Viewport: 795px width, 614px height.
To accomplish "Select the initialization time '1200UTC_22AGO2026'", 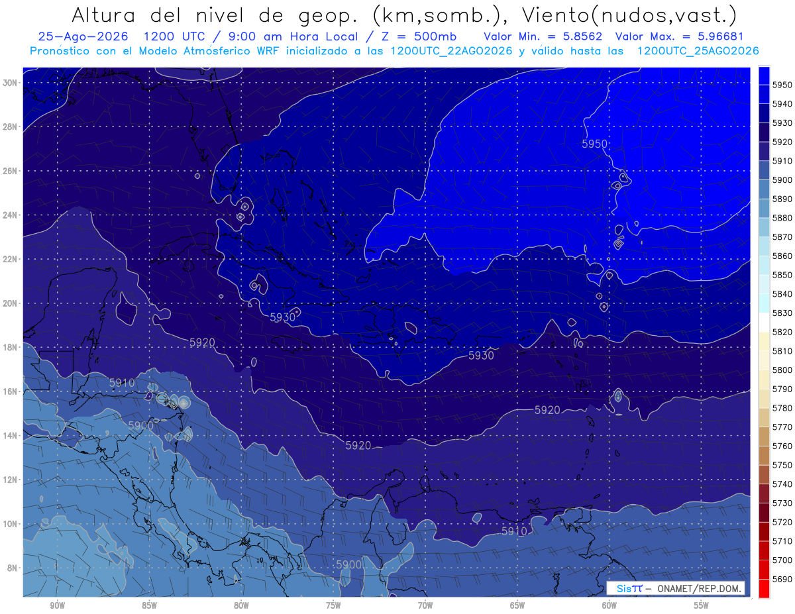I will point(451,51).
